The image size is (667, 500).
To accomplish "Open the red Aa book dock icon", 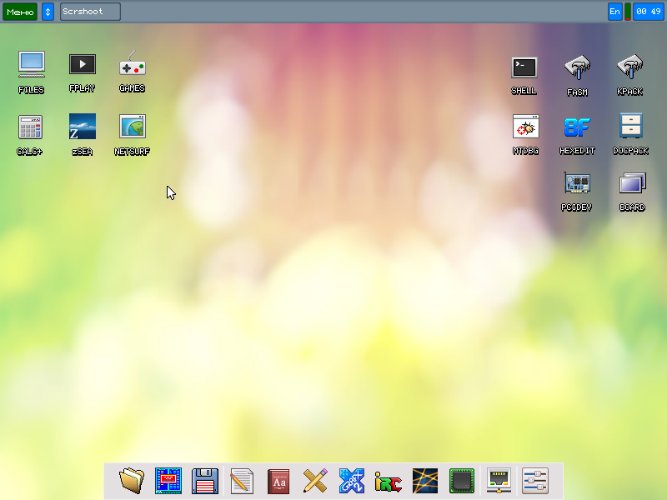I will click(x=278, y=482).
